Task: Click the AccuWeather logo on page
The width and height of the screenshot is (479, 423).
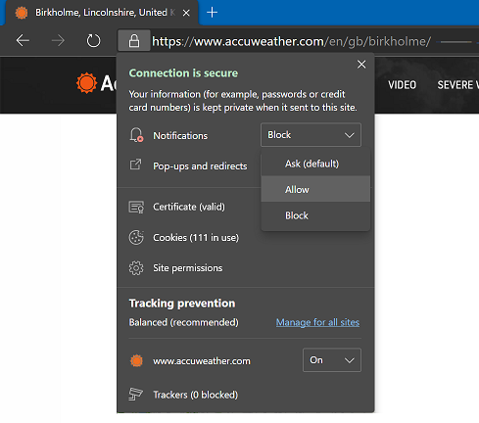Action: click(96, 83)
